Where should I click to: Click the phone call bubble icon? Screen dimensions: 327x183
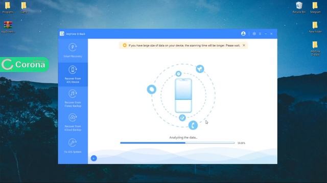[x=193, y=125]
